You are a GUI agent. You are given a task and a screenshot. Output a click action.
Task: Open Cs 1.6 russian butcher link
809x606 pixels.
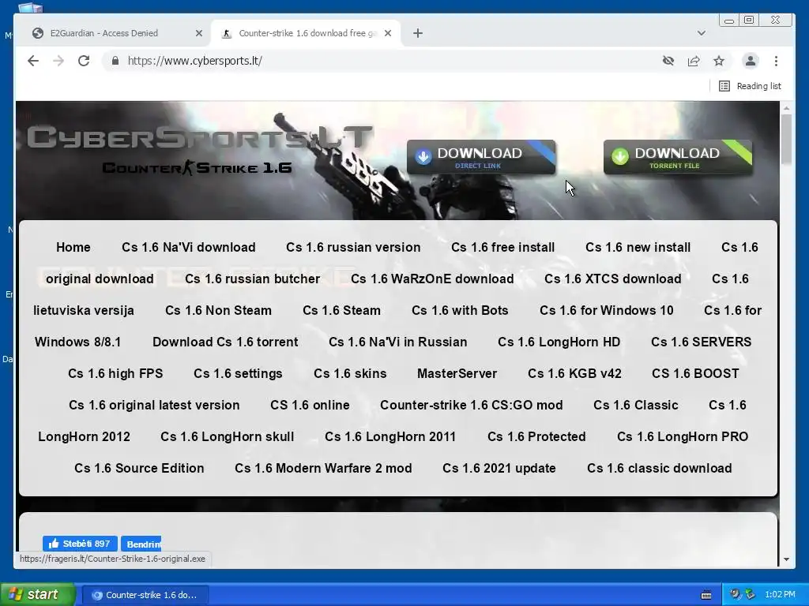point(252,279)
